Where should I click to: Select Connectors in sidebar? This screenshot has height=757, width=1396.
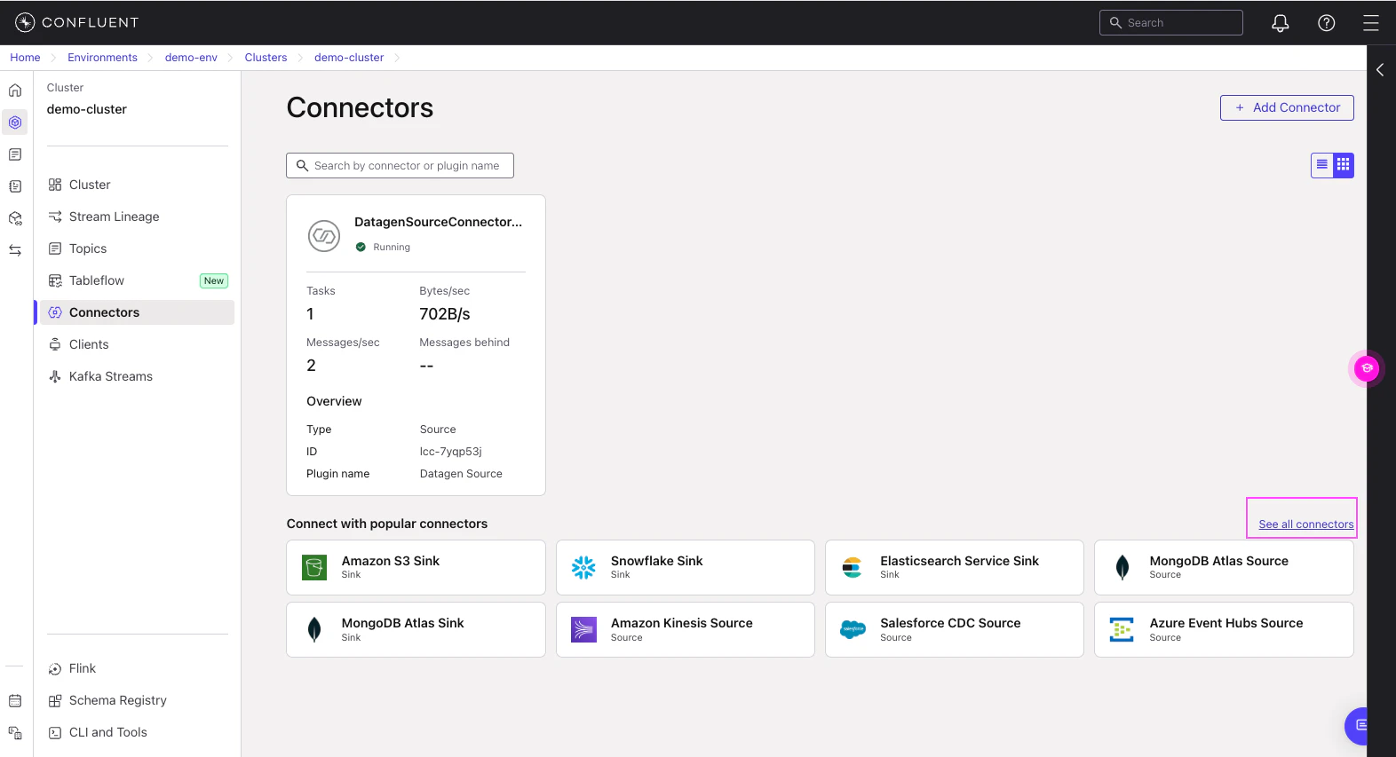[137, 312]
